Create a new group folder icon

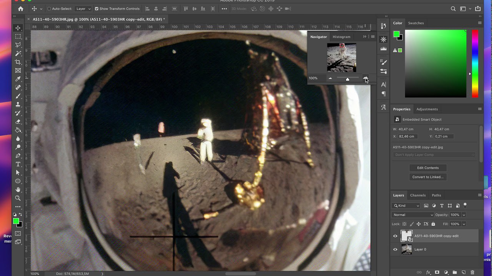[455, 272]
